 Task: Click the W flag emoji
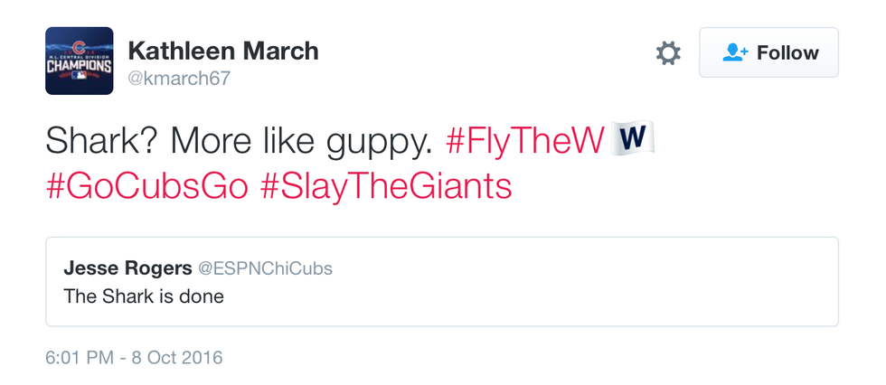633,138
